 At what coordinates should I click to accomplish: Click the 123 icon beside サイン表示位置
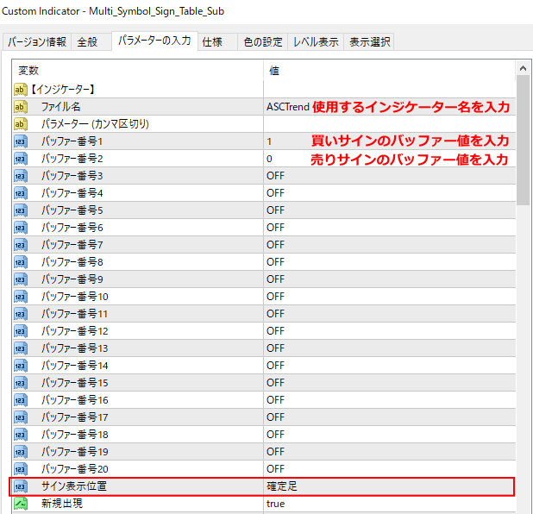tap(21, 486)
